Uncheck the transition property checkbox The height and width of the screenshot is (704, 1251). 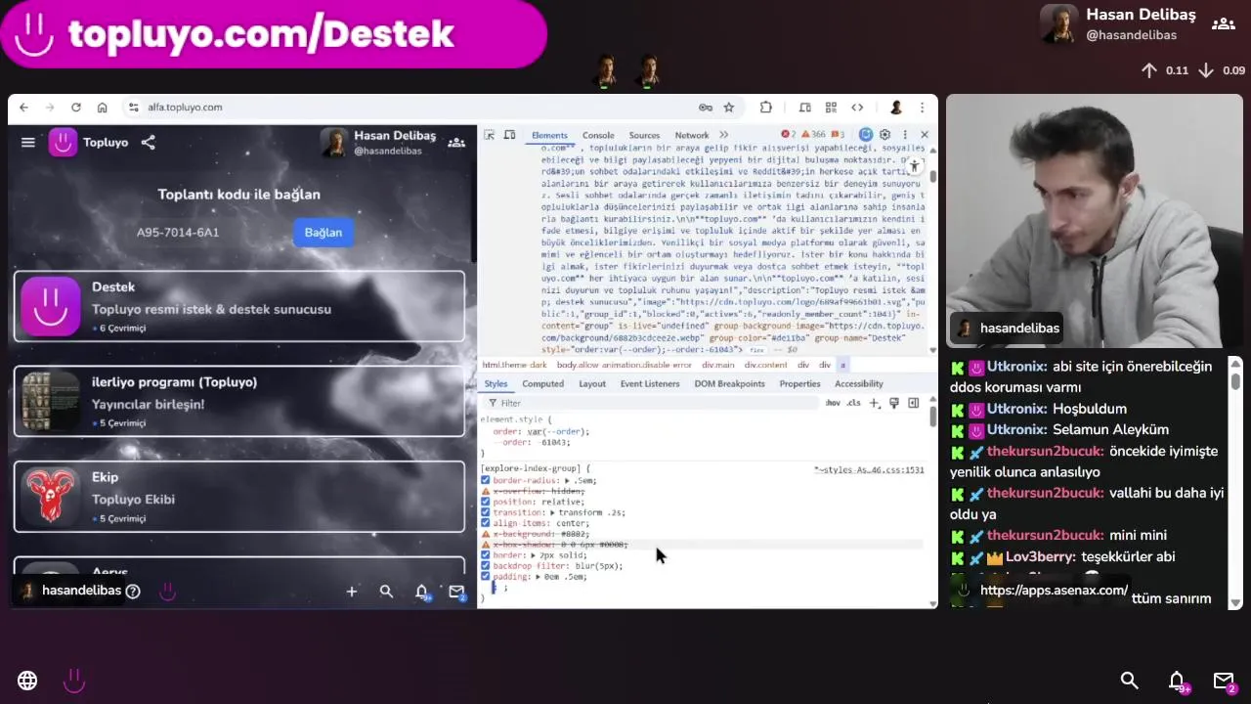pos(485,513)
